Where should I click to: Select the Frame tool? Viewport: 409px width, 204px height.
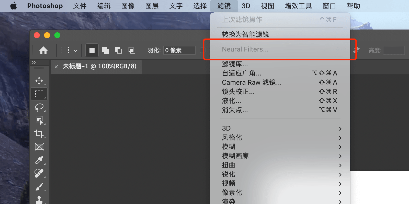coord(39,147)
